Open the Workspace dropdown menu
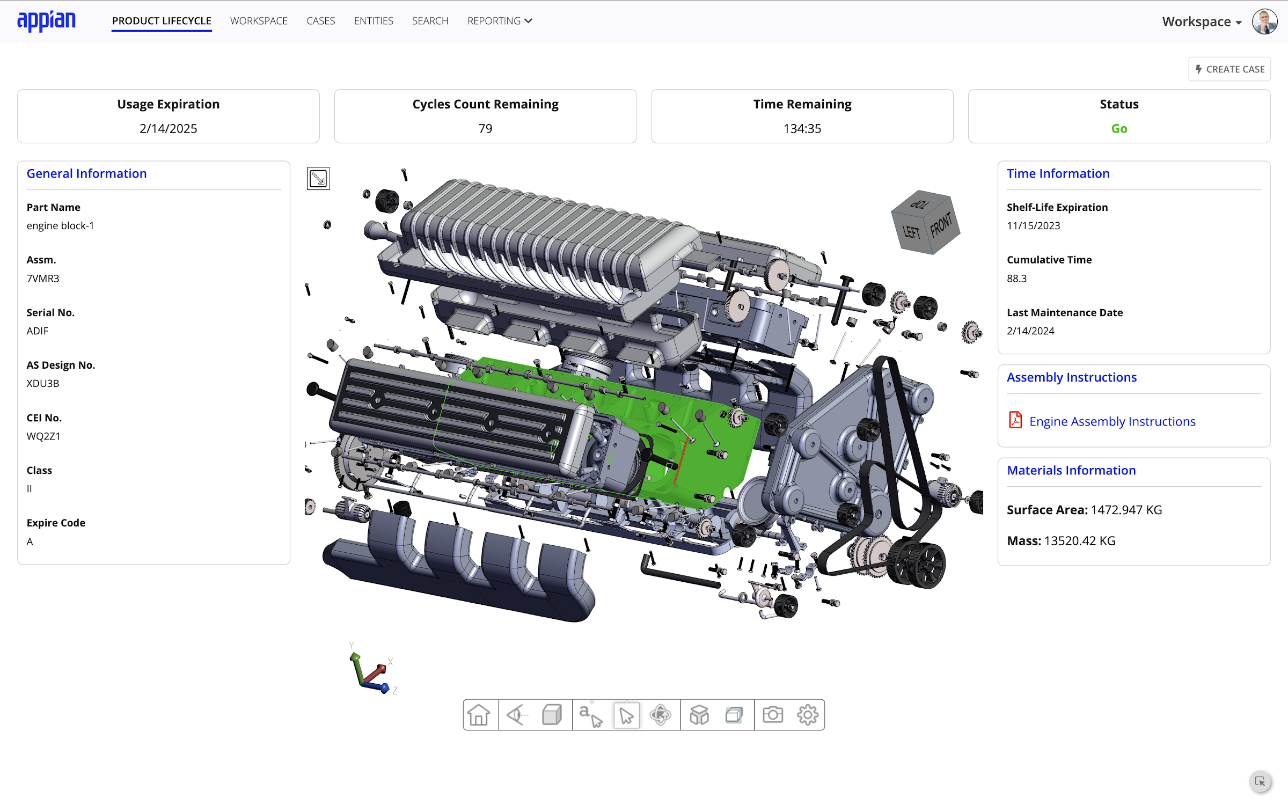Screen dimensions: 1288x805 [1202, 21]
